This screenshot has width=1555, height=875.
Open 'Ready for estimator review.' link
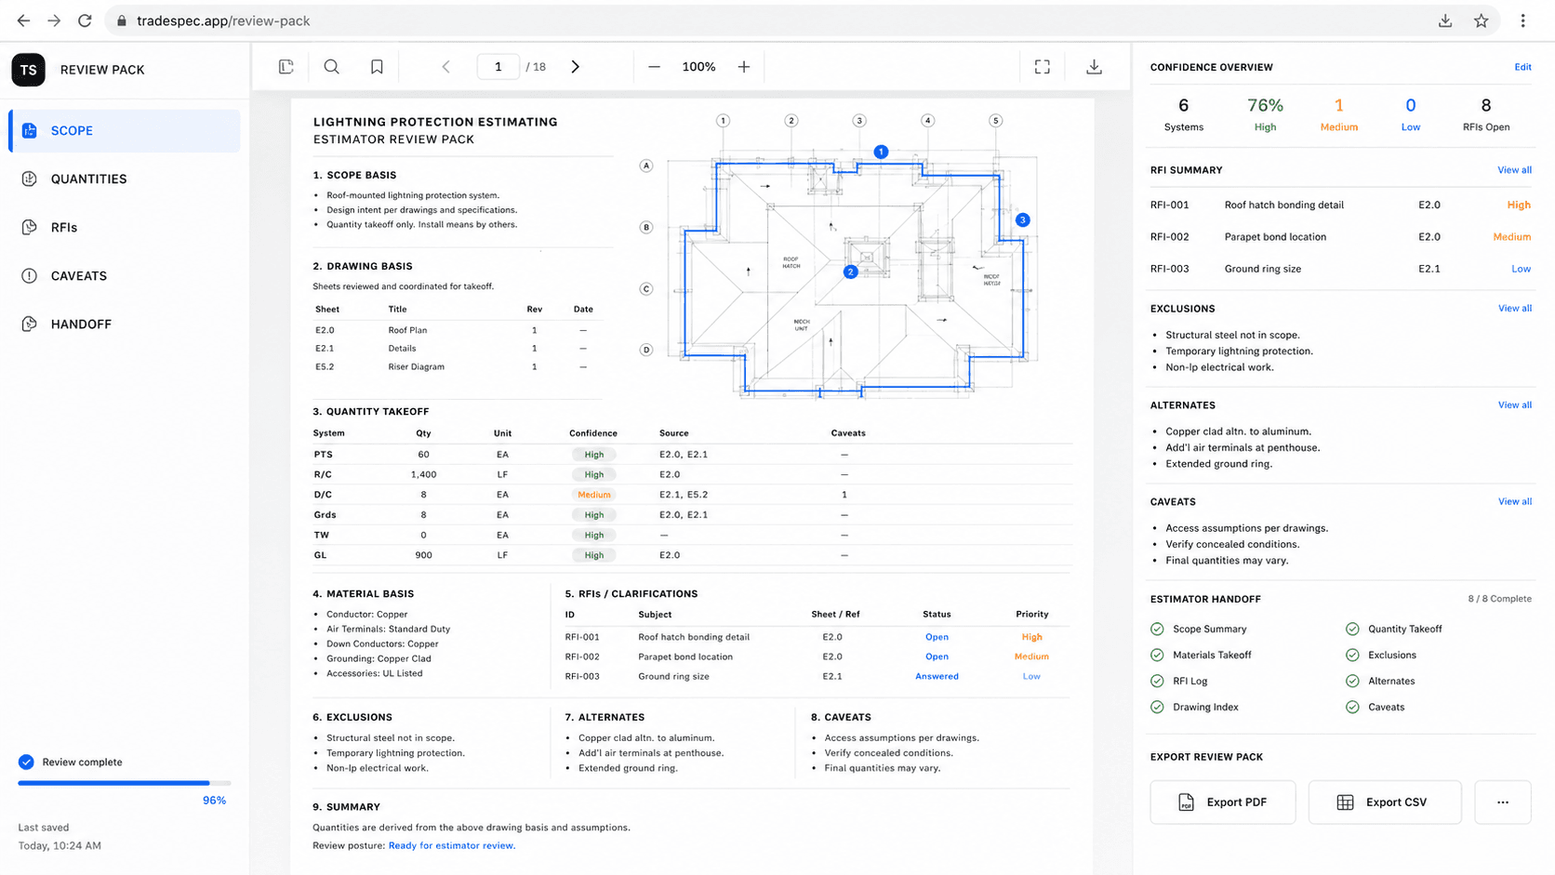(x=451, y=845)
